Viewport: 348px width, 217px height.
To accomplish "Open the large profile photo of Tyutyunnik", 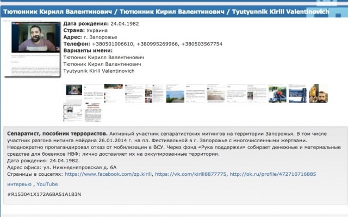I will pos(33,48).
